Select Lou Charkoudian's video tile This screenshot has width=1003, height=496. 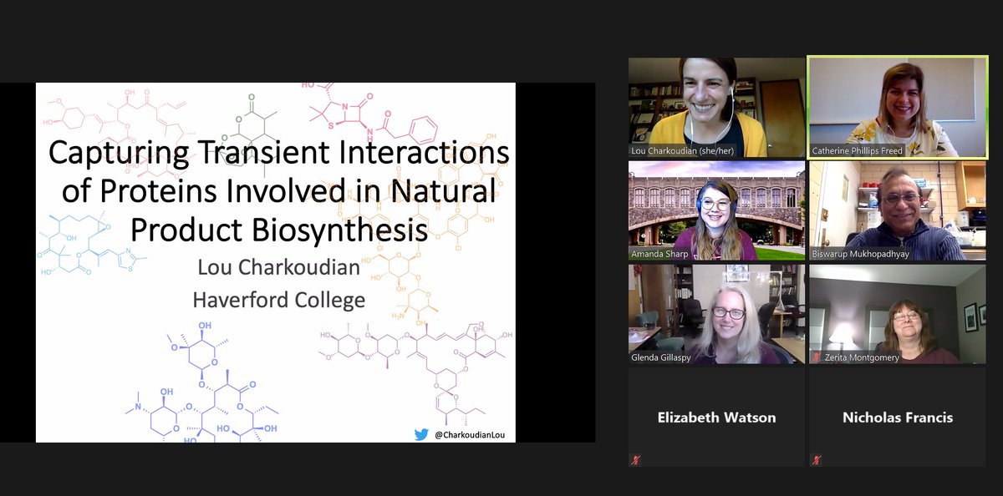[717, 107]
